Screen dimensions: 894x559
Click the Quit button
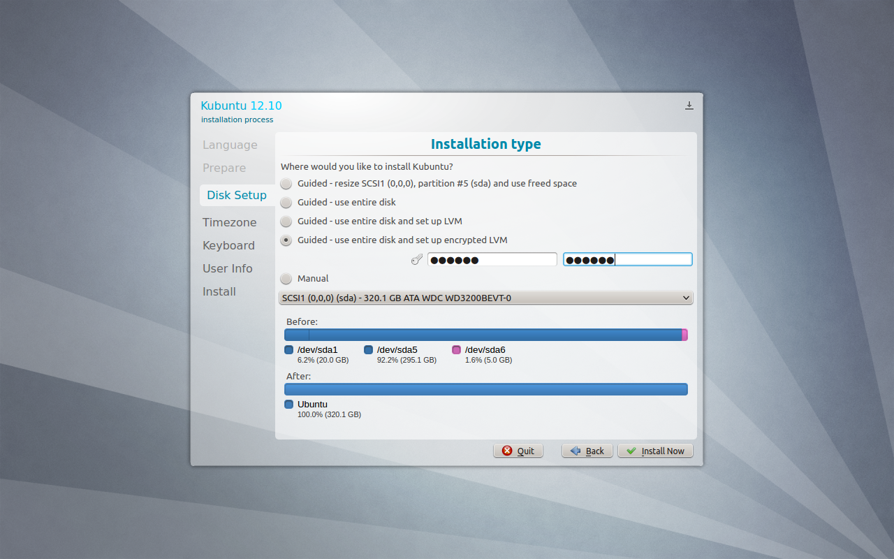pyautogui.click(x=518, y=451)
